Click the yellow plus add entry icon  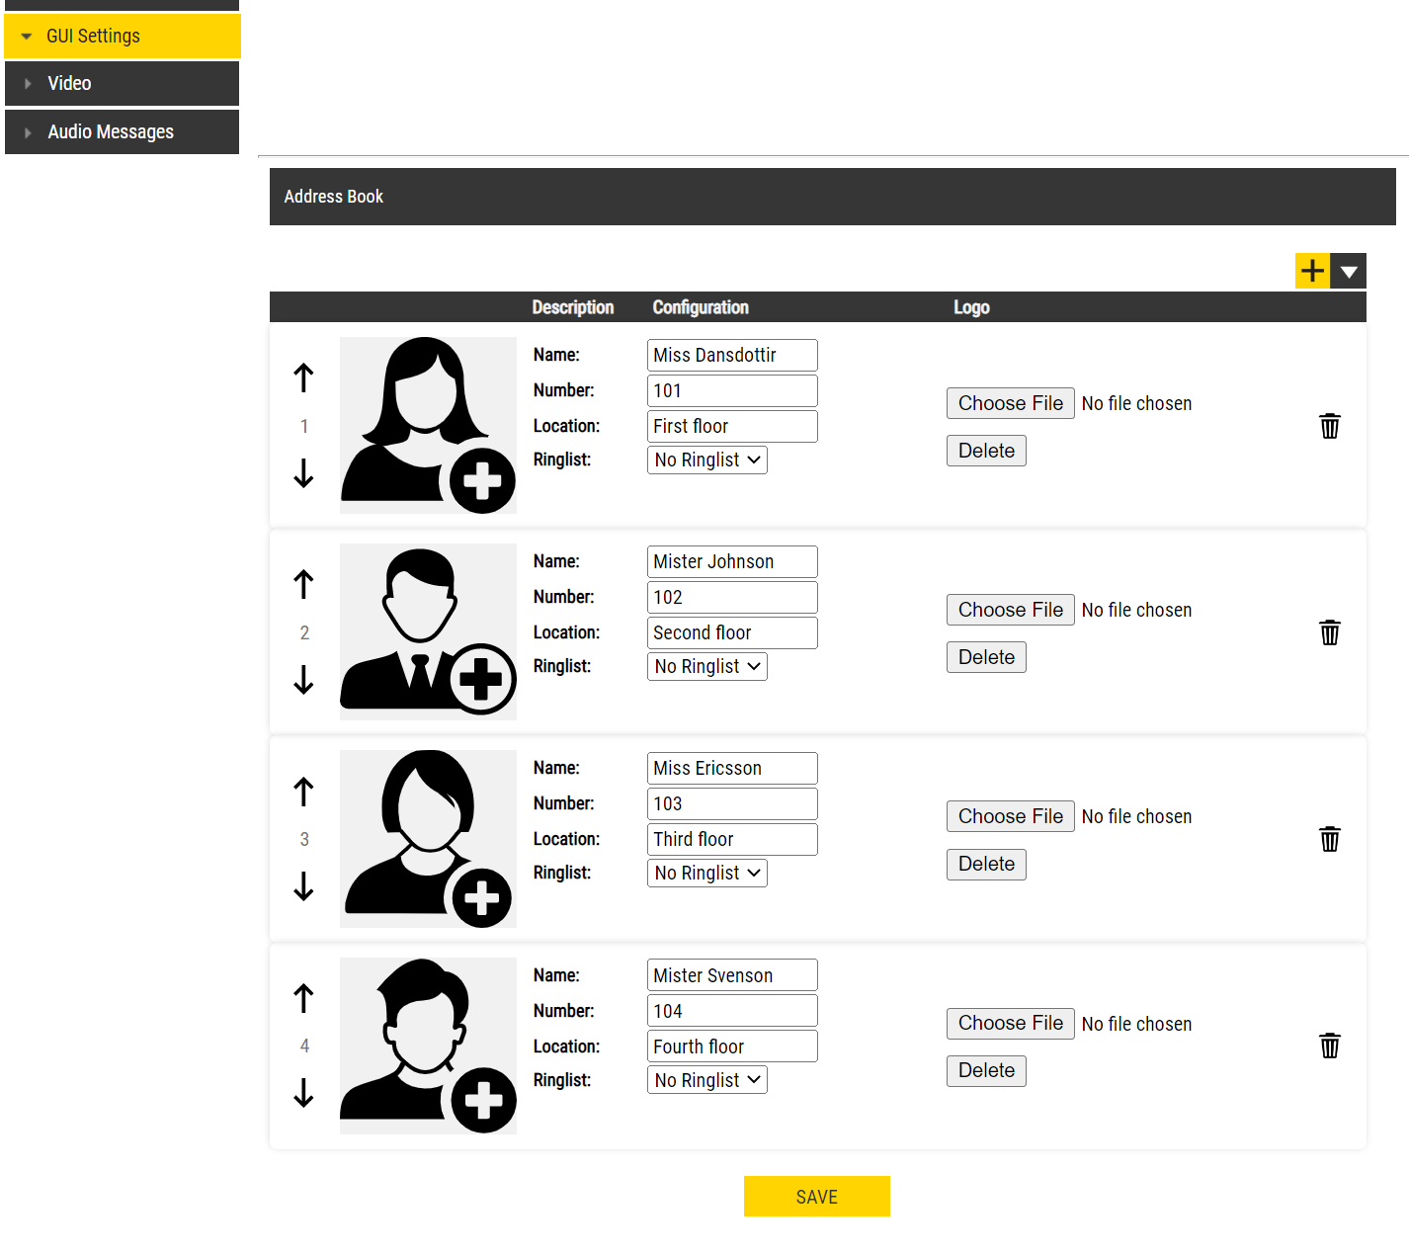1312,271
